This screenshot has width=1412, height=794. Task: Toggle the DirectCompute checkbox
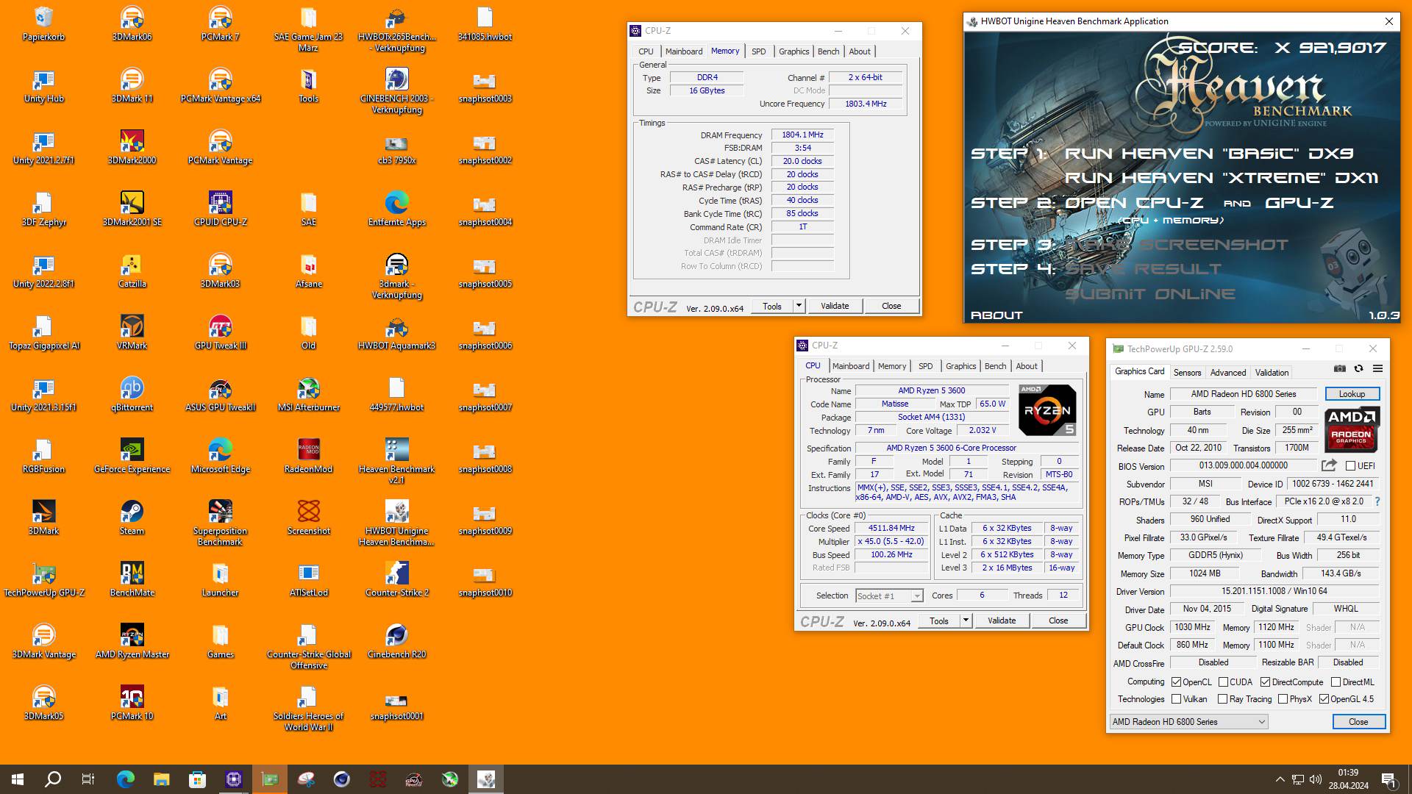[x=1265, y=682]
